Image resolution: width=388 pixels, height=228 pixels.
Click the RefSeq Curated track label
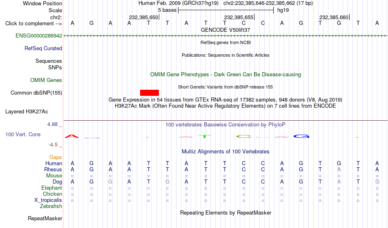[43, 48]
